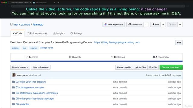Open Initial commit message for 03-packages-and-scopes
The width and height of the screenshot is (193, 108).
coord(120,87)
